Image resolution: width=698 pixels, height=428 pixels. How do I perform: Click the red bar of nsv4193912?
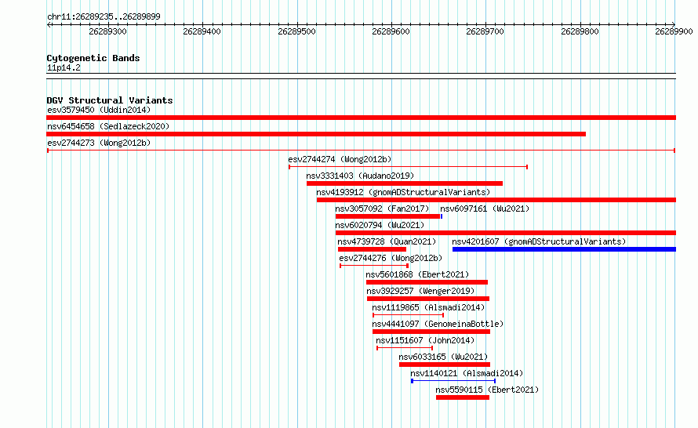tap(496, 200)
